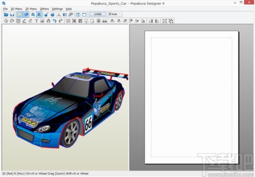
Task: Click the round rotate tool icon
Action: (12, 21)
